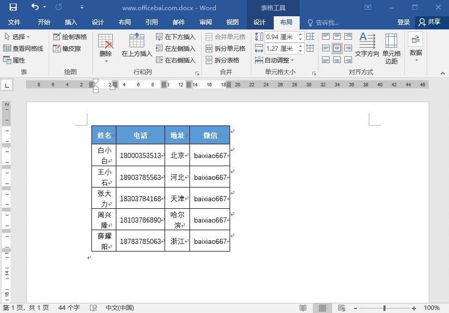449x313 pixels.
Task: Toggle the middle-center cell alignment option
Action: click(337, 48)
